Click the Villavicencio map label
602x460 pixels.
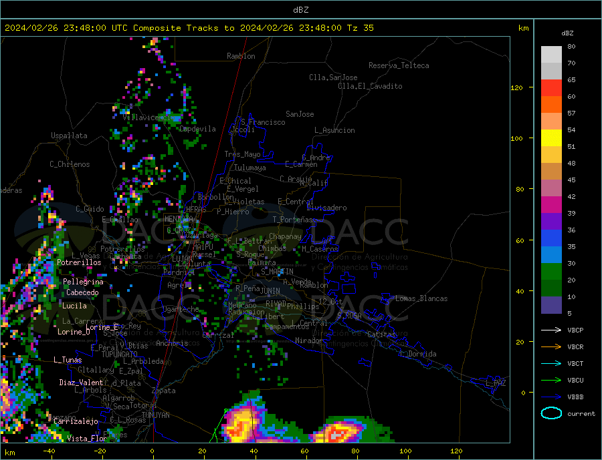148,118
